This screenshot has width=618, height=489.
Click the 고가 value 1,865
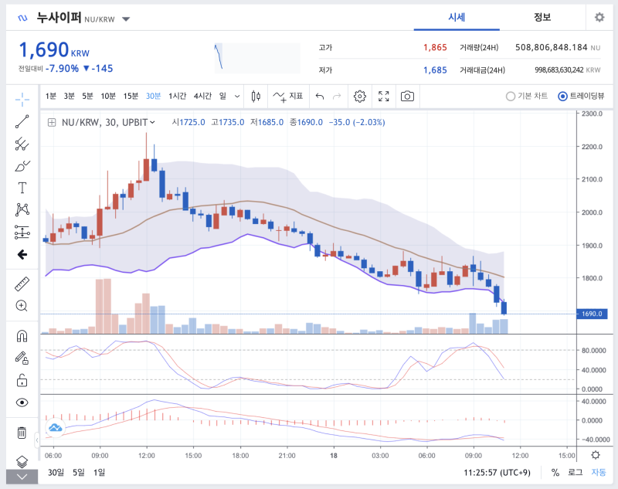[435, 47]
